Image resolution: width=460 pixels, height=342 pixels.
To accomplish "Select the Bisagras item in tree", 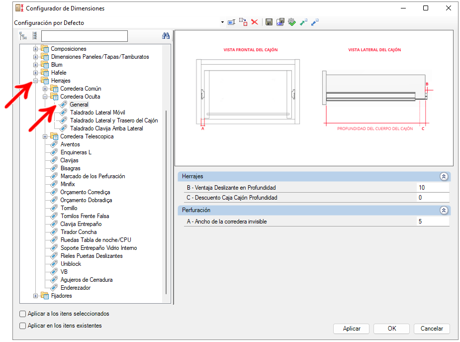I will (x=71, y=168).
